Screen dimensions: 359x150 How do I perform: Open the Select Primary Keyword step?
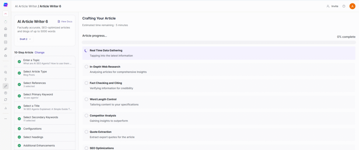tap(45, 96)
